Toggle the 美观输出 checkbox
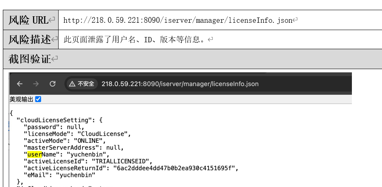 click(38, 99)
